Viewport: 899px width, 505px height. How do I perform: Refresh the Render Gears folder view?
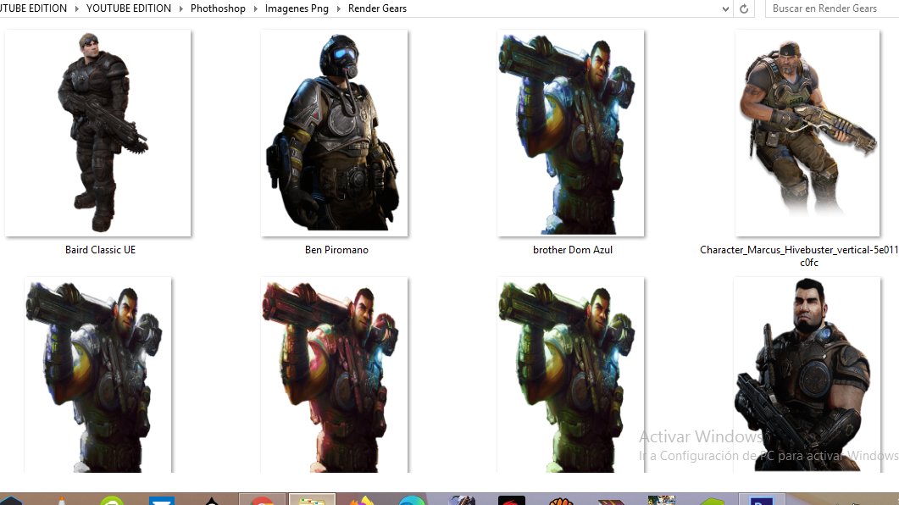[744, 8]
